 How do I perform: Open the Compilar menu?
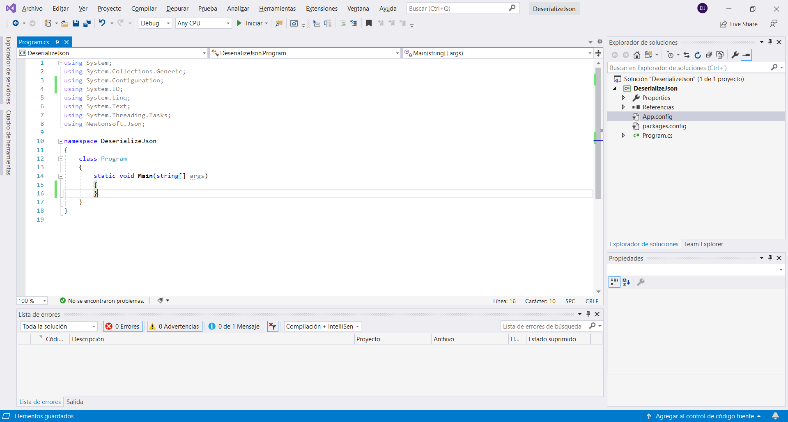tap(144, 9)
